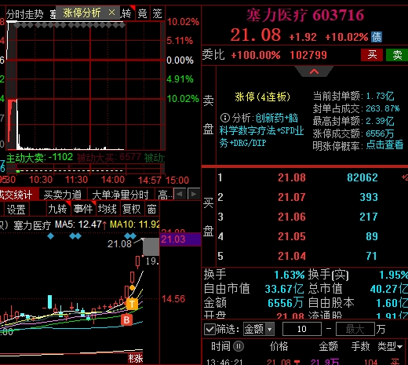This screenshot has width=408, height=365.
Task: Click the blue 债 bond icon
Action: 377,37
